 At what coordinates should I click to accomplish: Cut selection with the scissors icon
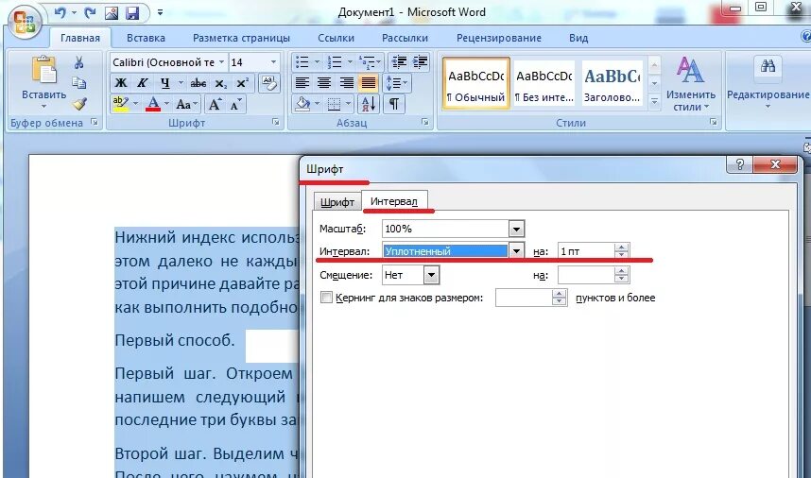click(78, 62)
